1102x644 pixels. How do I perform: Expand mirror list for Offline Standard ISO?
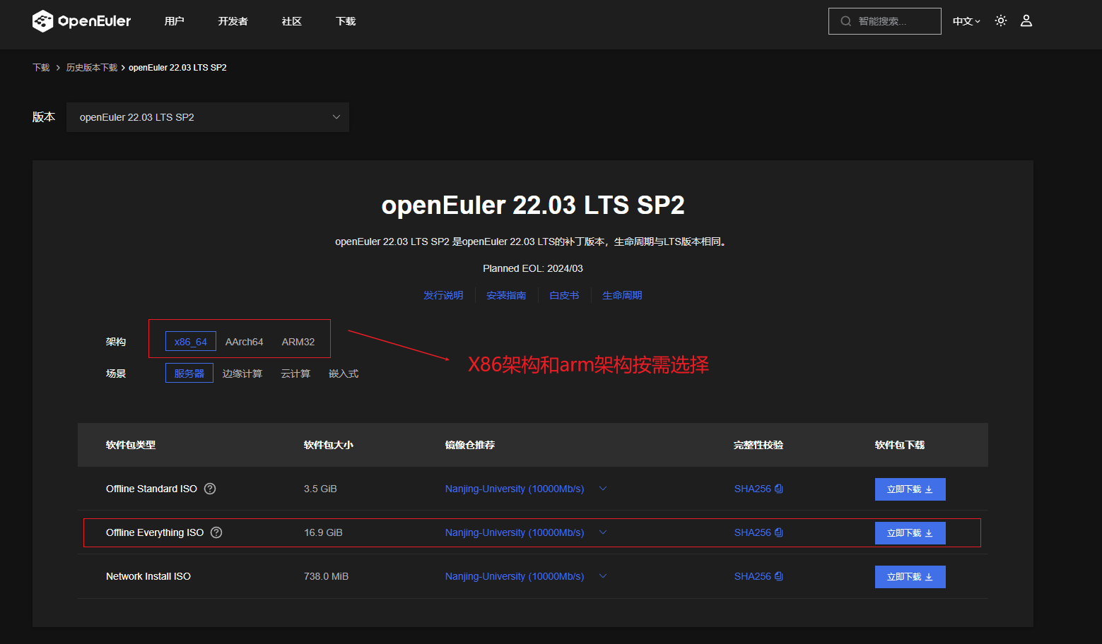pyautogui.click(x=603, y=489)
